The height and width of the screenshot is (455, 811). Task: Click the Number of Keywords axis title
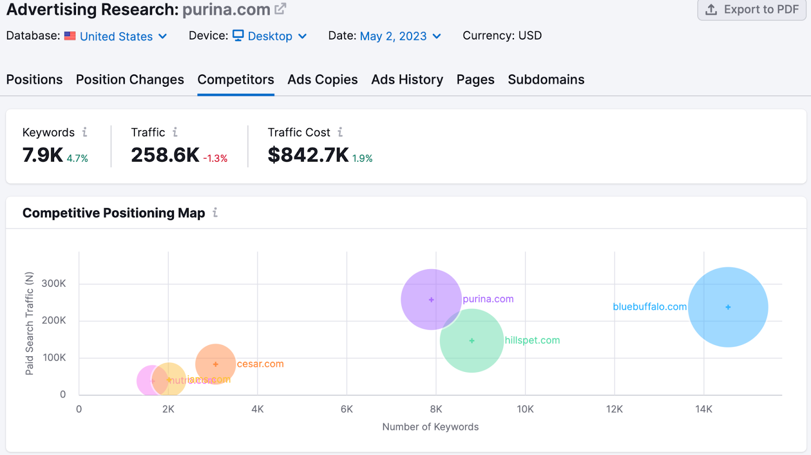click(x=430, y=427)
